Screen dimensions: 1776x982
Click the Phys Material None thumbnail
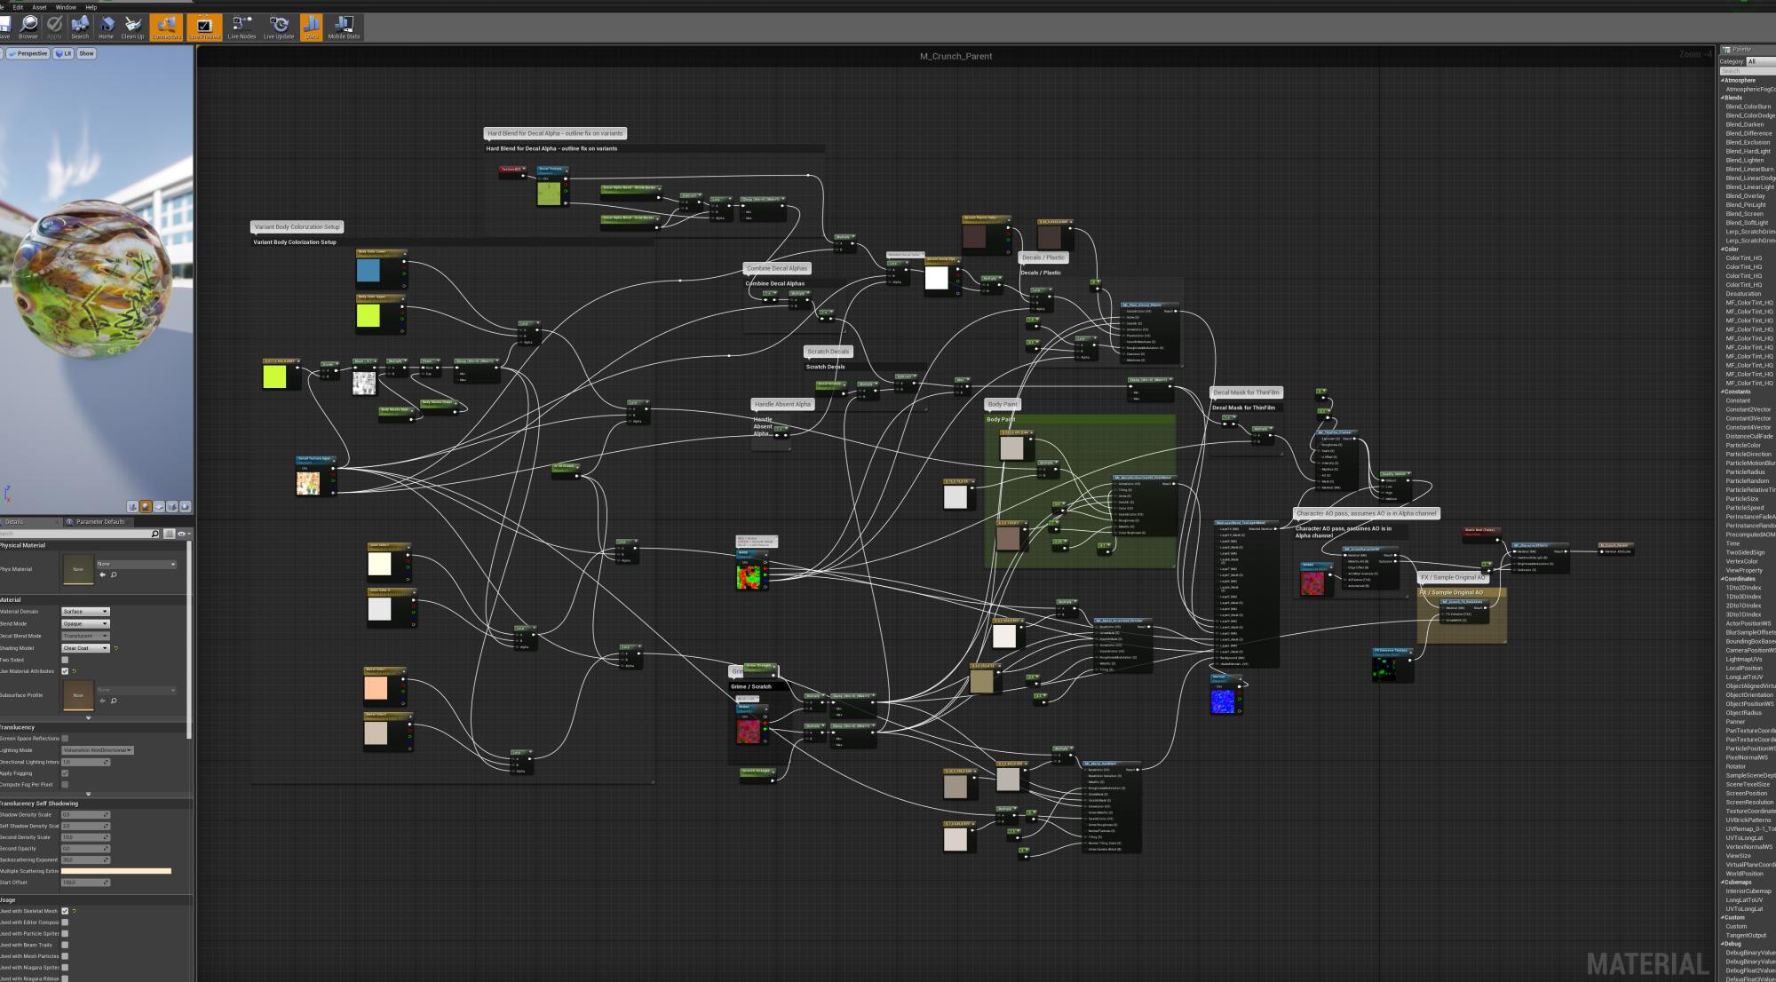click(x=78, y=569)
